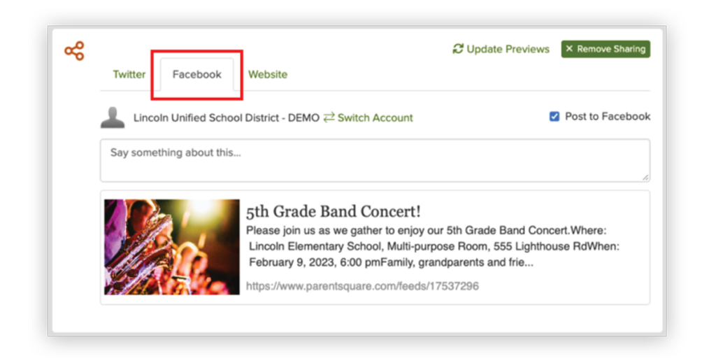
Task: Click the parentsquare.com feed URL
Action: click(x=363, y=286)
